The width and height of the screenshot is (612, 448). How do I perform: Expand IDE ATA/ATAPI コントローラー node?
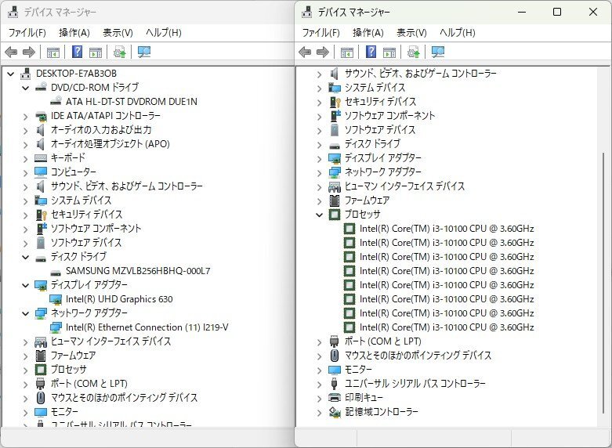pyautogui.click(x=26, y=116)
